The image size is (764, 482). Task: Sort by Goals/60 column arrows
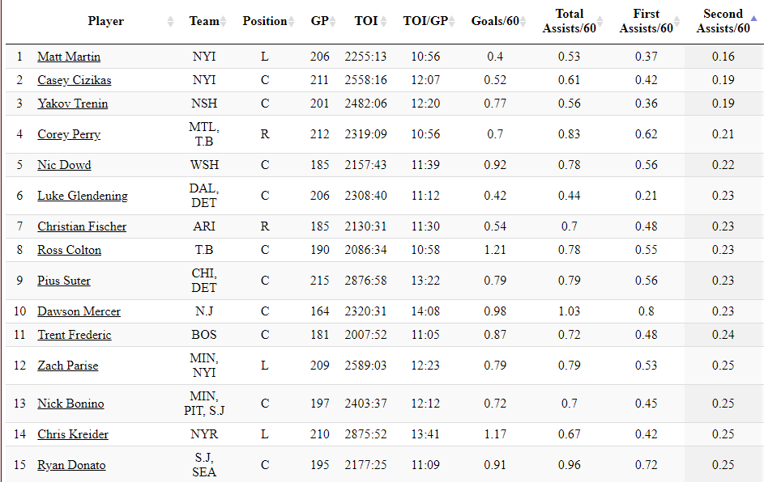[x=523, y=21]
